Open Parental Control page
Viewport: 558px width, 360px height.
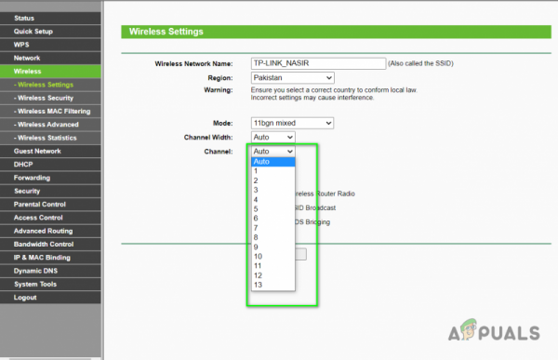coord(50,205)
